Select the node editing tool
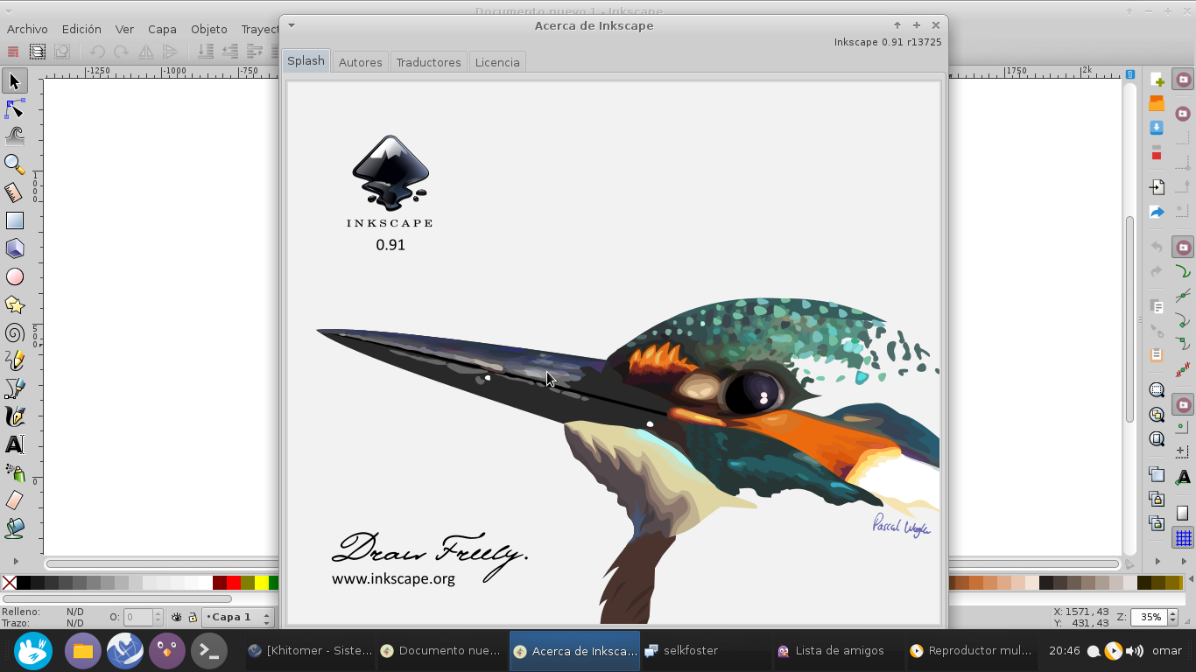Viewport: 1196px width, 672px height. (14, 108)
